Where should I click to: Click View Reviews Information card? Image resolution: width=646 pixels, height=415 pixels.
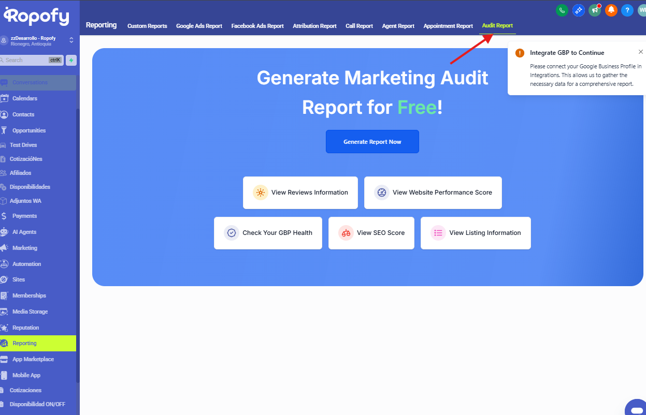(x=300, y=192)
